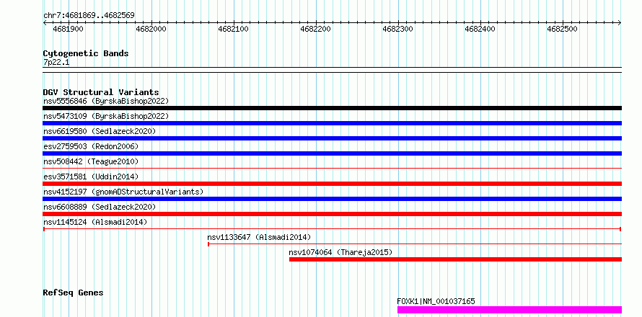Click the blue bar of nsv4152197
The width and height of the screenshot is (642, 317).
333,199
